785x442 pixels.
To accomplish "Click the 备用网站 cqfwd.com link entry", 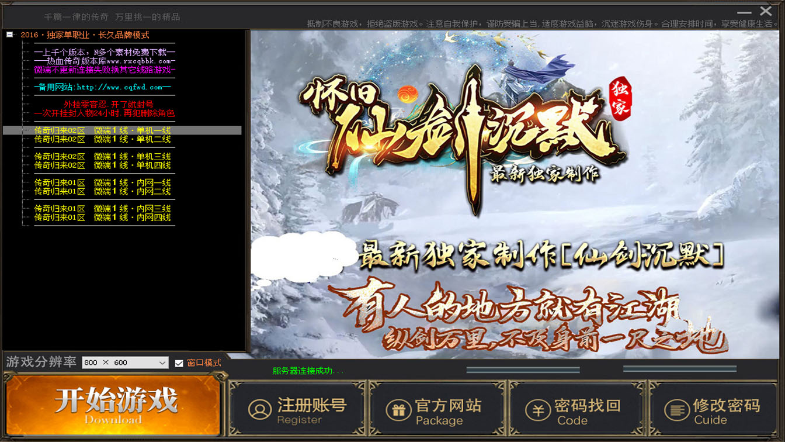I will click(x=102, y=87).
